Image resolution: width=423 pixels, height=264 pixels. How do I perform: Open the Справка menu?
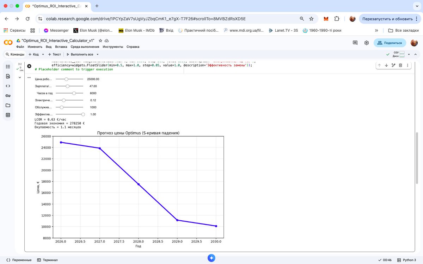tap(133, 47)
